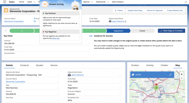
Task: Open the Einstein side tab
Action: click(x=135, y=65)
